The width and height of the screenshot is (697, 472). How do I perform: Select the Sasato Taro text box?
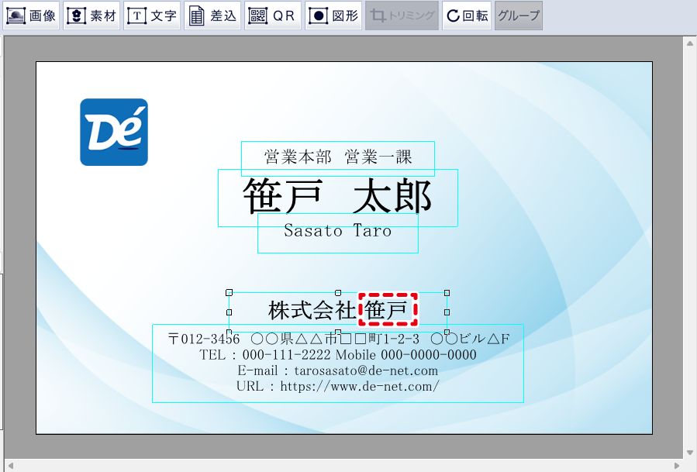pos(338,233)
